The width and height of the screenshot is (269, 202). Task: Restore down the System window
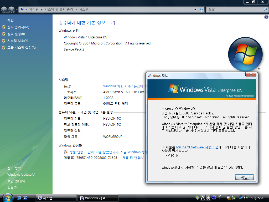pyautogui.click(x=254, y=2)
